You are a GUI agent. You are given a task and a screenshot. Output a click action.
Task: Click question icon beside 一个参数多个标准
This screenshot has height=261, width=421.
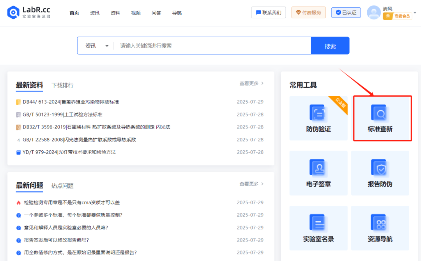[18, 215]
